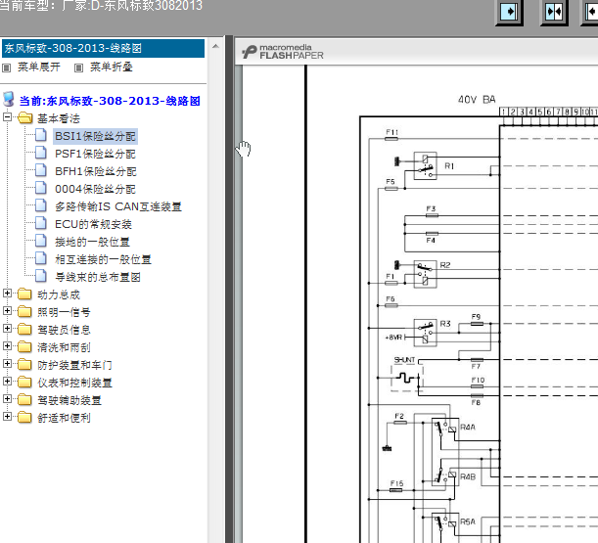The image size is (598, 543).
Task: Expand the 驾驶员信息 tree node
Action: [9, 330]
